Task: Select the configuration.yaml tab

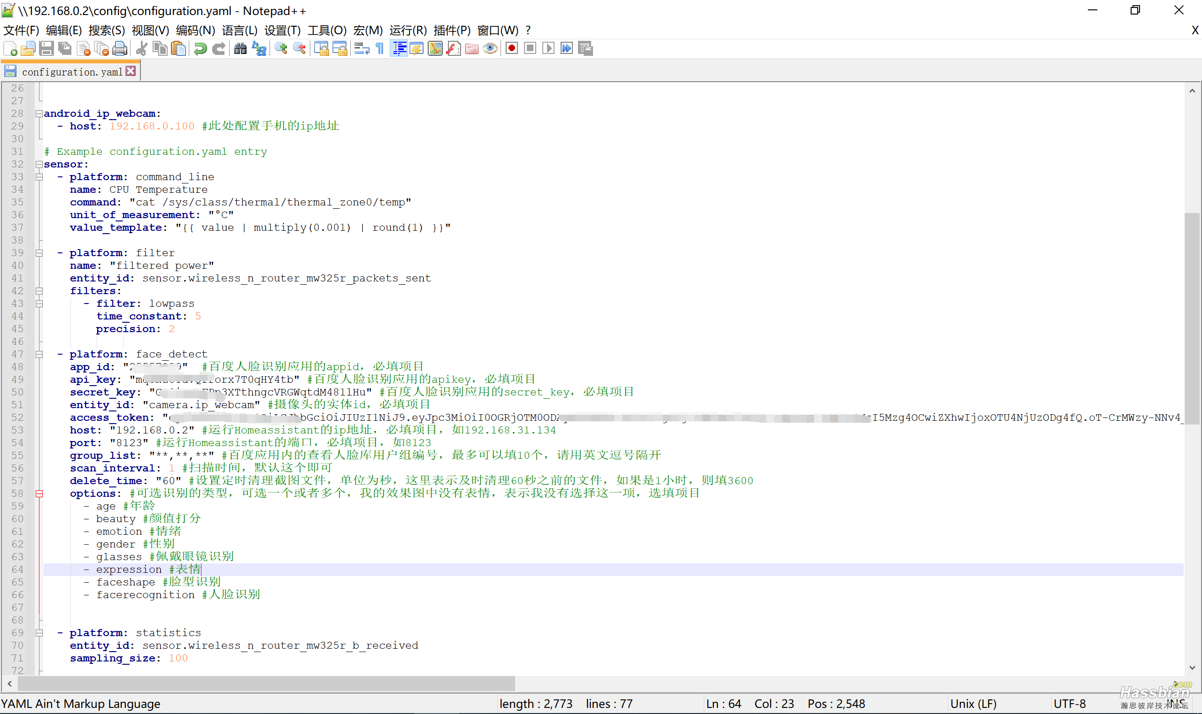Action: click(71, 72)
